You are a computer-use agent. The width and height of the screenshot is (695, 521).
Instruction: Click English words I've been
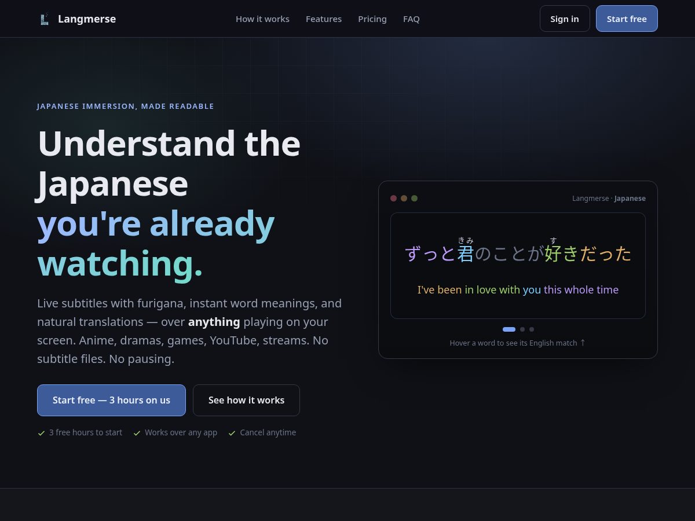click(440, 289)
